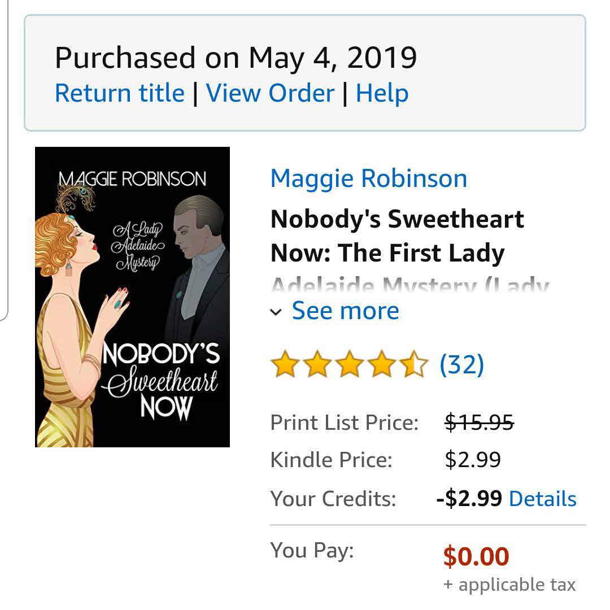Click the $2.99 Kindle price value
610x610 pixels.
tap(472, 460)
